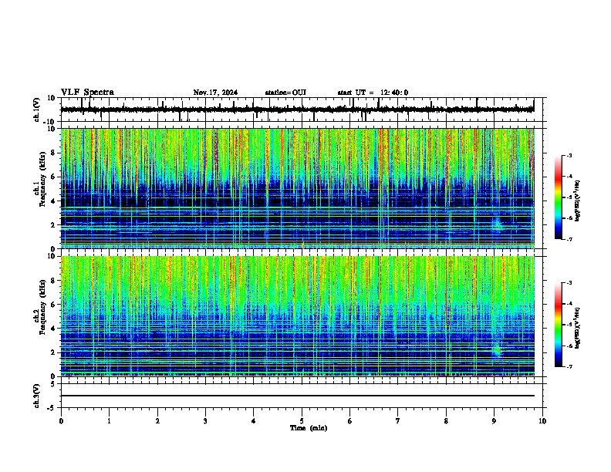Click the "Time (min)" x-axis label

pos(309,428)
